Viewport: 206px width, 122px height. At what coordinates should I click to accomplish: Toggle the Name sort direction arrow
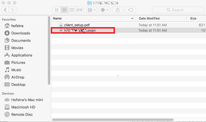click(132, 18)
